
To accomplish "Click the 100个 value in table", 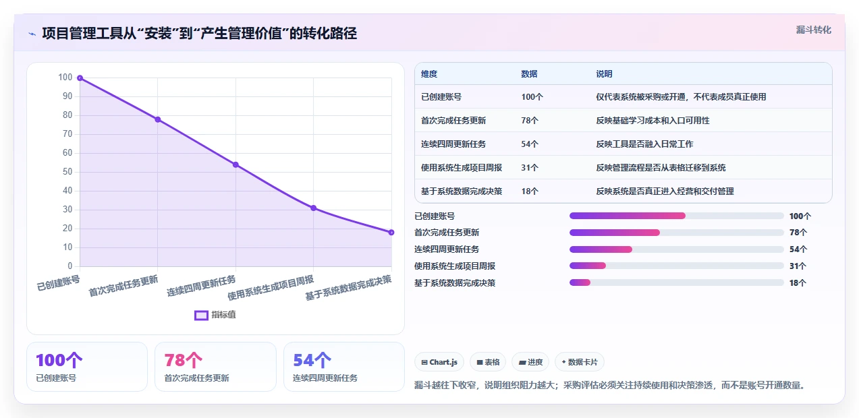I will point(532,97).
